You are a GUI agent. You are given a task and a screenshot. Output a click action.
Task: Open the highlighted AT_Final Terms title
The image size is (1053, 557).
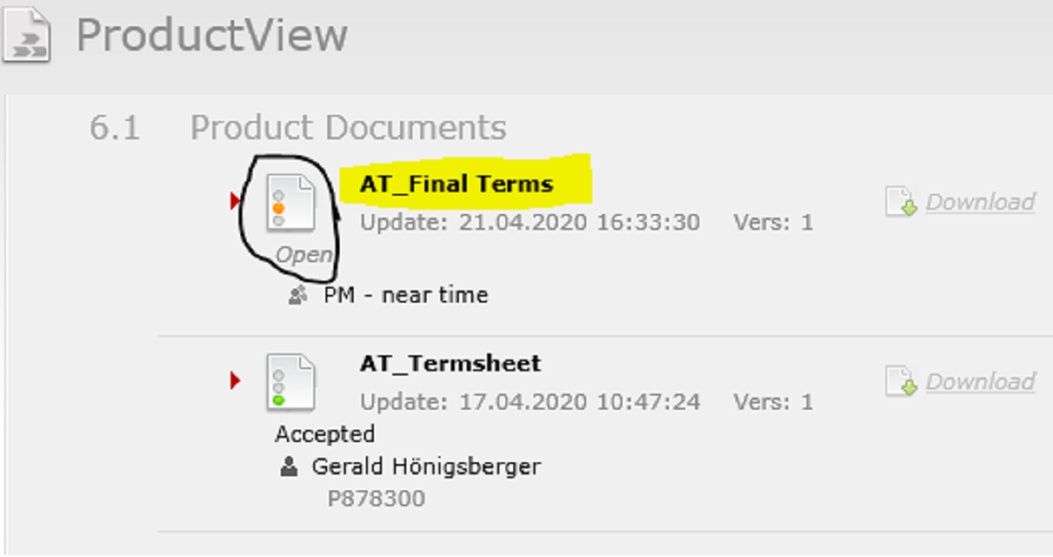click(456, 183)
